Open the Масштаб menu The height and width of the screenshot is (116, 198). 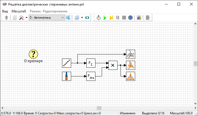[x=19, y=11]
